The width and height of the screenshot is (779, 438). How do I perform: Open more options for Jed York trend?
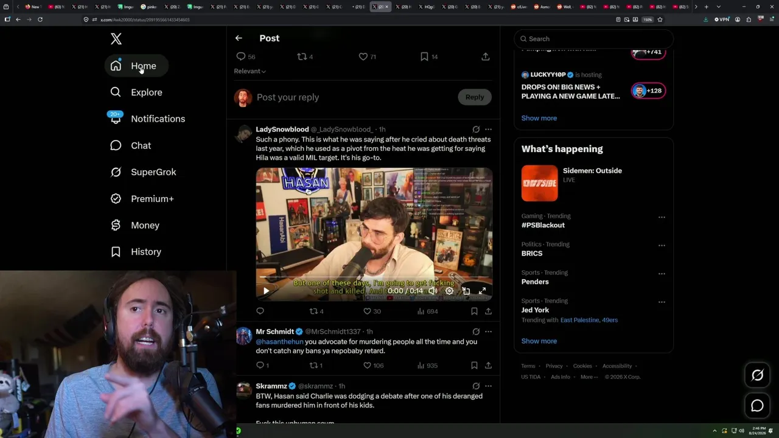click(662, 302)
